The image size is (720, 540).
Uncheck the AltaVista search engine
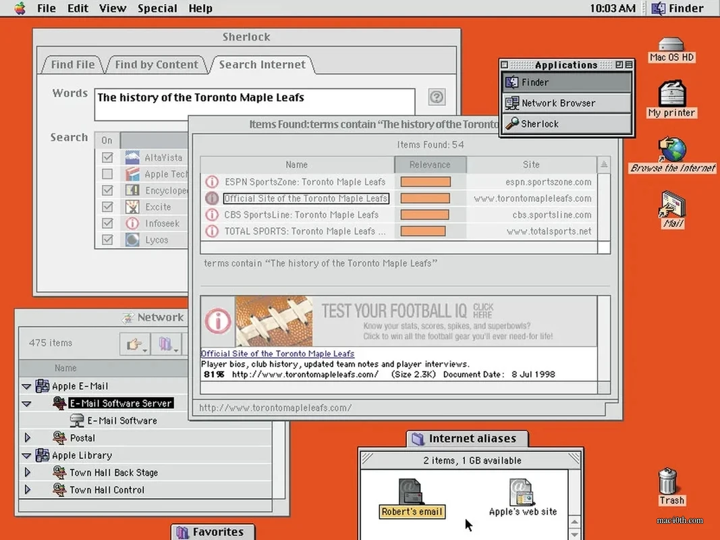pos(106,157)
